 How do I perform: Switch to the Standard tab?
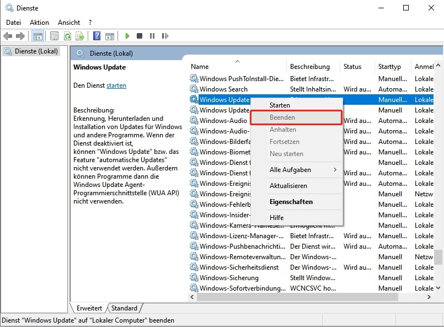click(124, 308)
